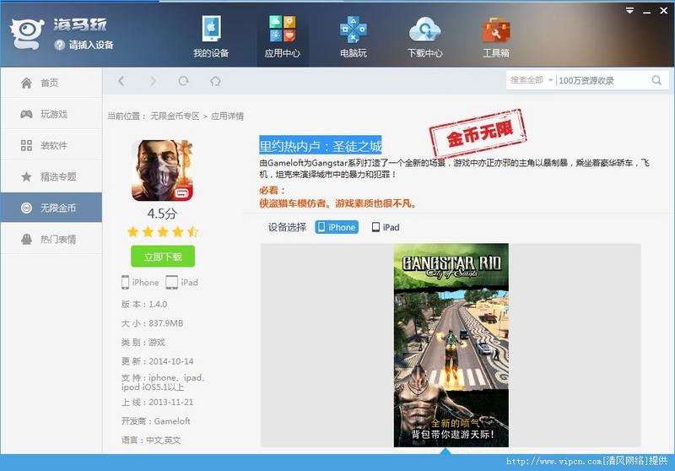Select 玩游戏 in the sidebar
Screen dimensions: 675x471
pyautogui.click(x=51, y=114)
